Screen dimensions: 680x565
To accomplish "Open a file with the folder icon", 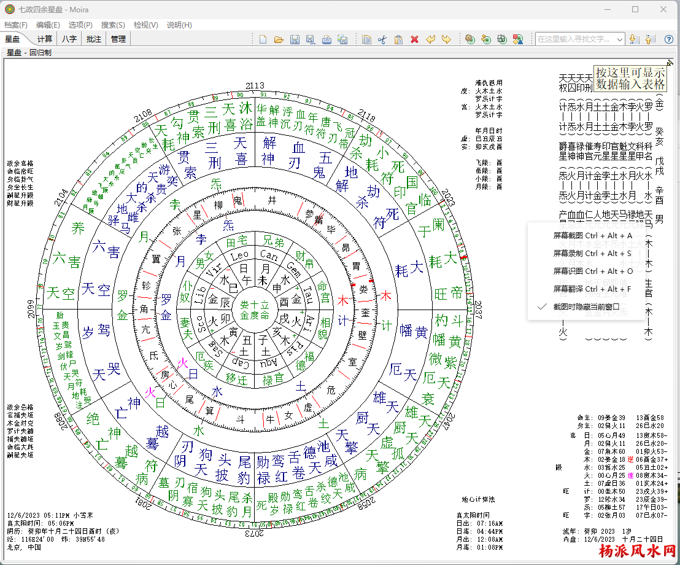I will 279,39.
